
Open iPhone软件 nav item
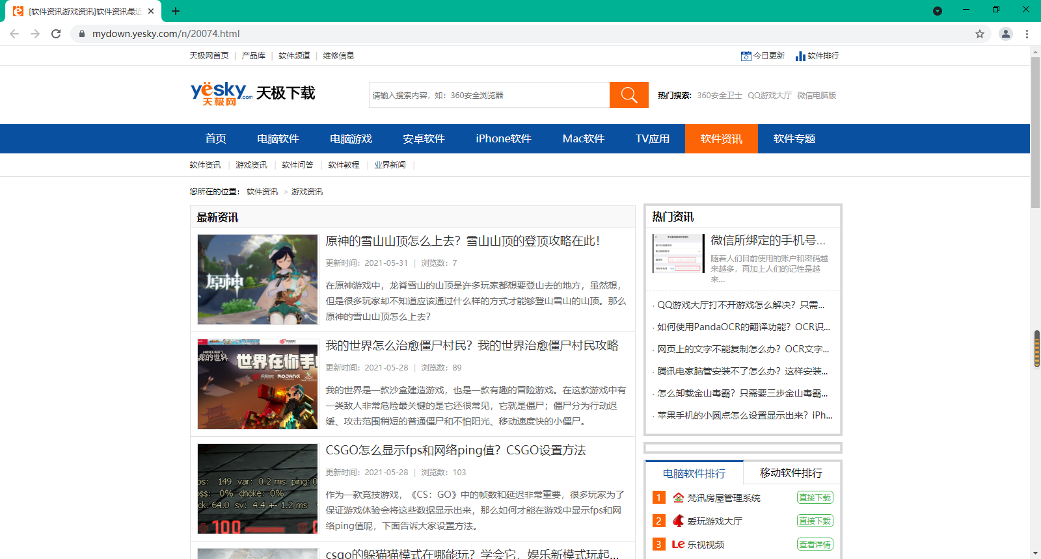click(504, 138)
